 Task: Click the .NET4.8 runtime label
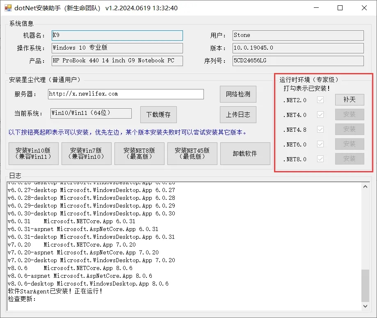pos(295,130)
